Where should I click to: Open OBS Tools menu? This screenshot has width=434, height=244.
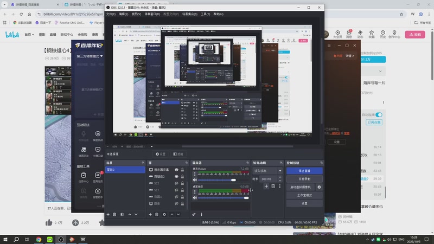(x=206, y=14)
